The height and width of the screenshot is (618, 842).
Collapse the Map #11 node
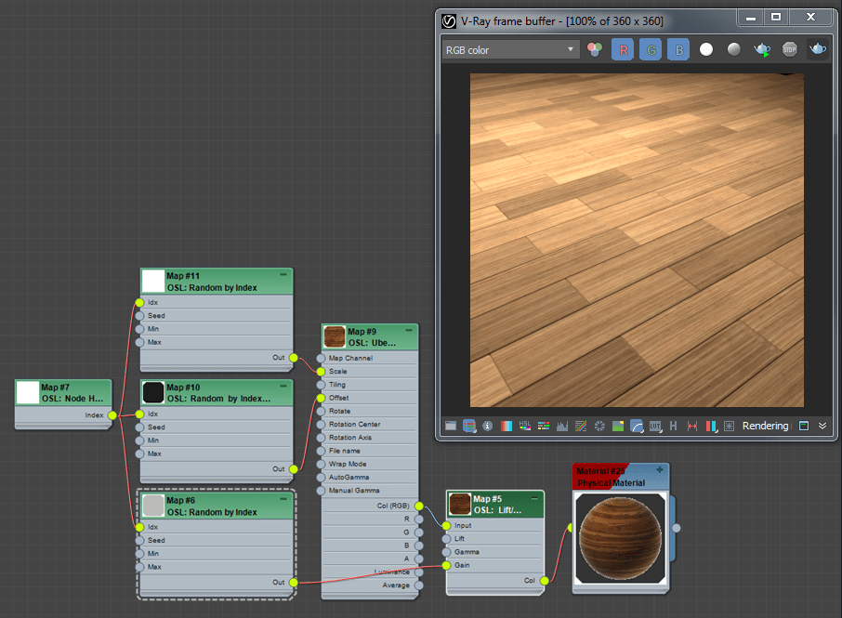283,275
